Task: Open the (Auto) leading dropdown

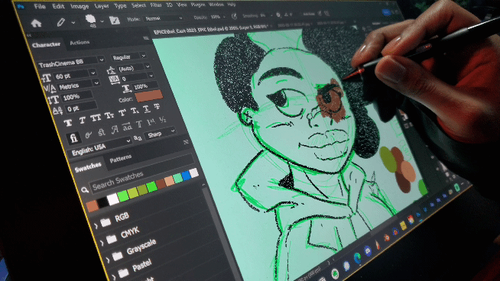Action: pos(148,66)
